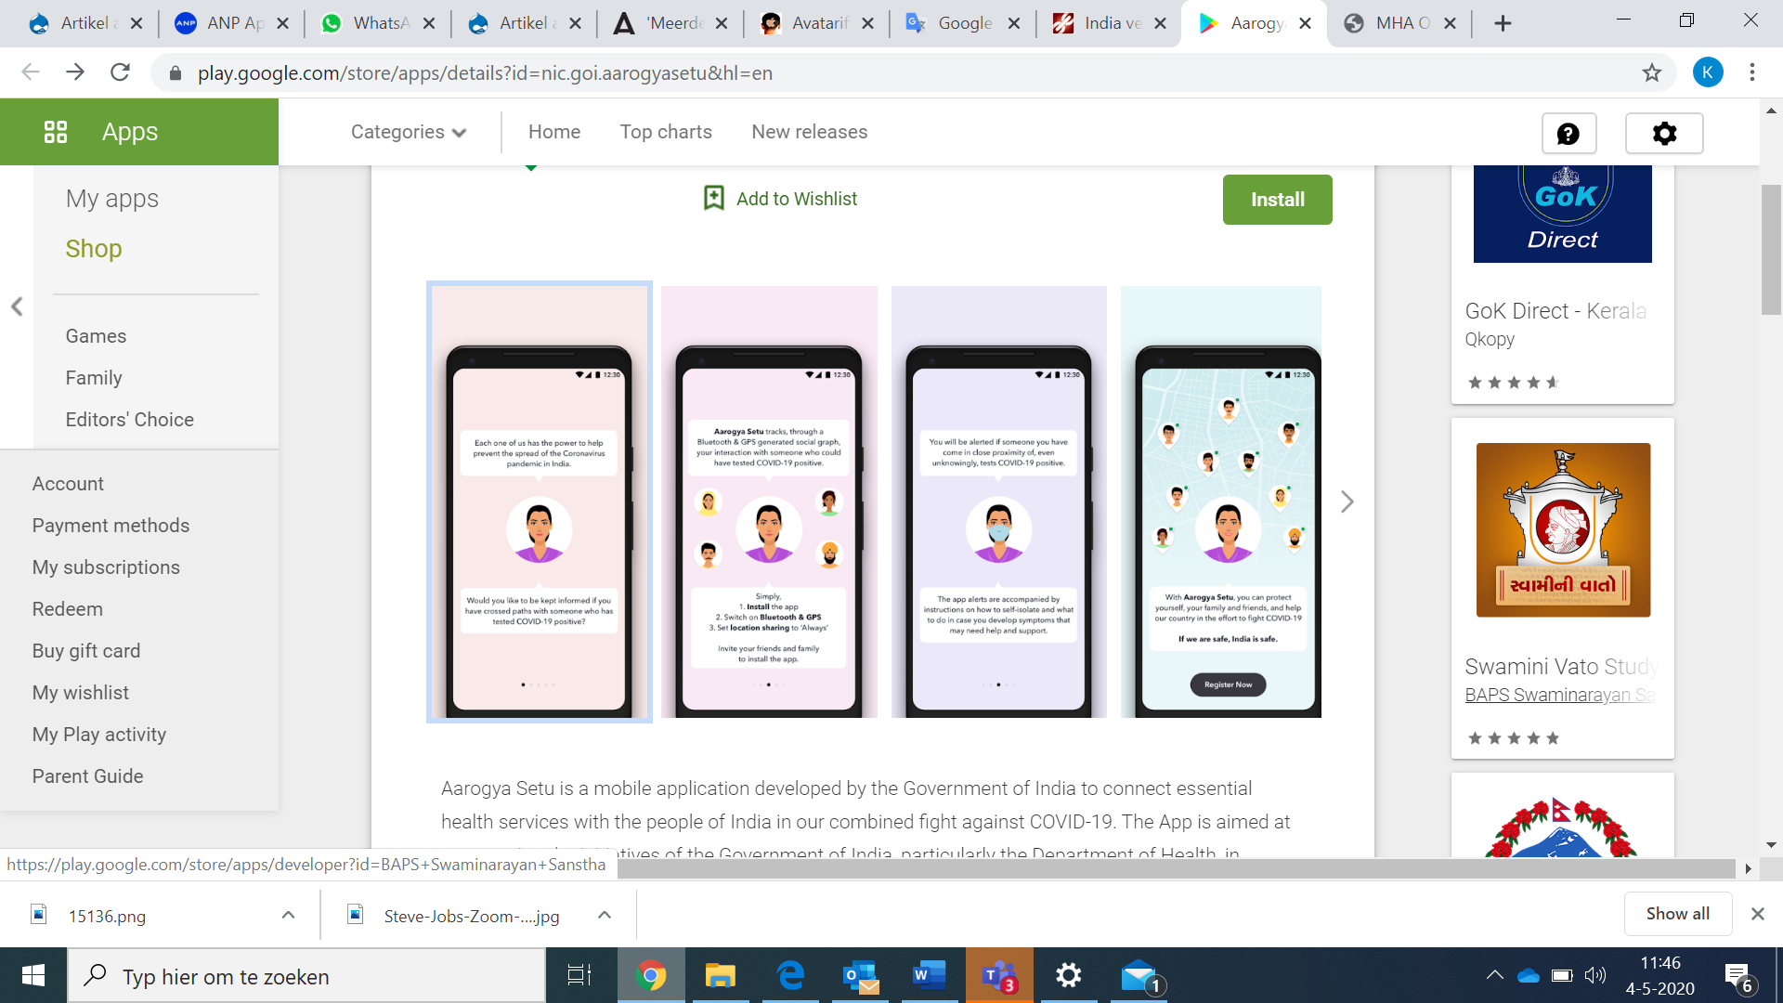Open Google account profile avatar K

tap(1707, 72)
